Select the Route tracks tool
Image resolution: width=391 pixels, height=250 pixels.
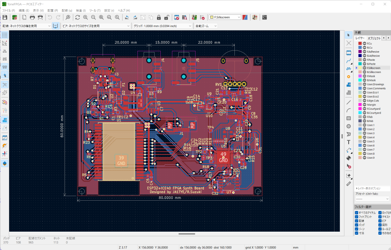coord(349,61)
